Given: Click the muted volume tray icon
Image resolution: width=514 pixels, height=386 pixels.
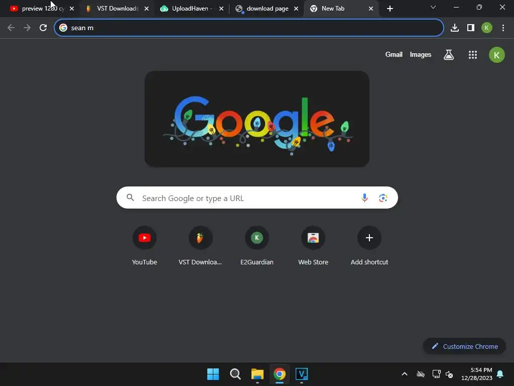Looking at the screenshot, I should coord(449,374).
